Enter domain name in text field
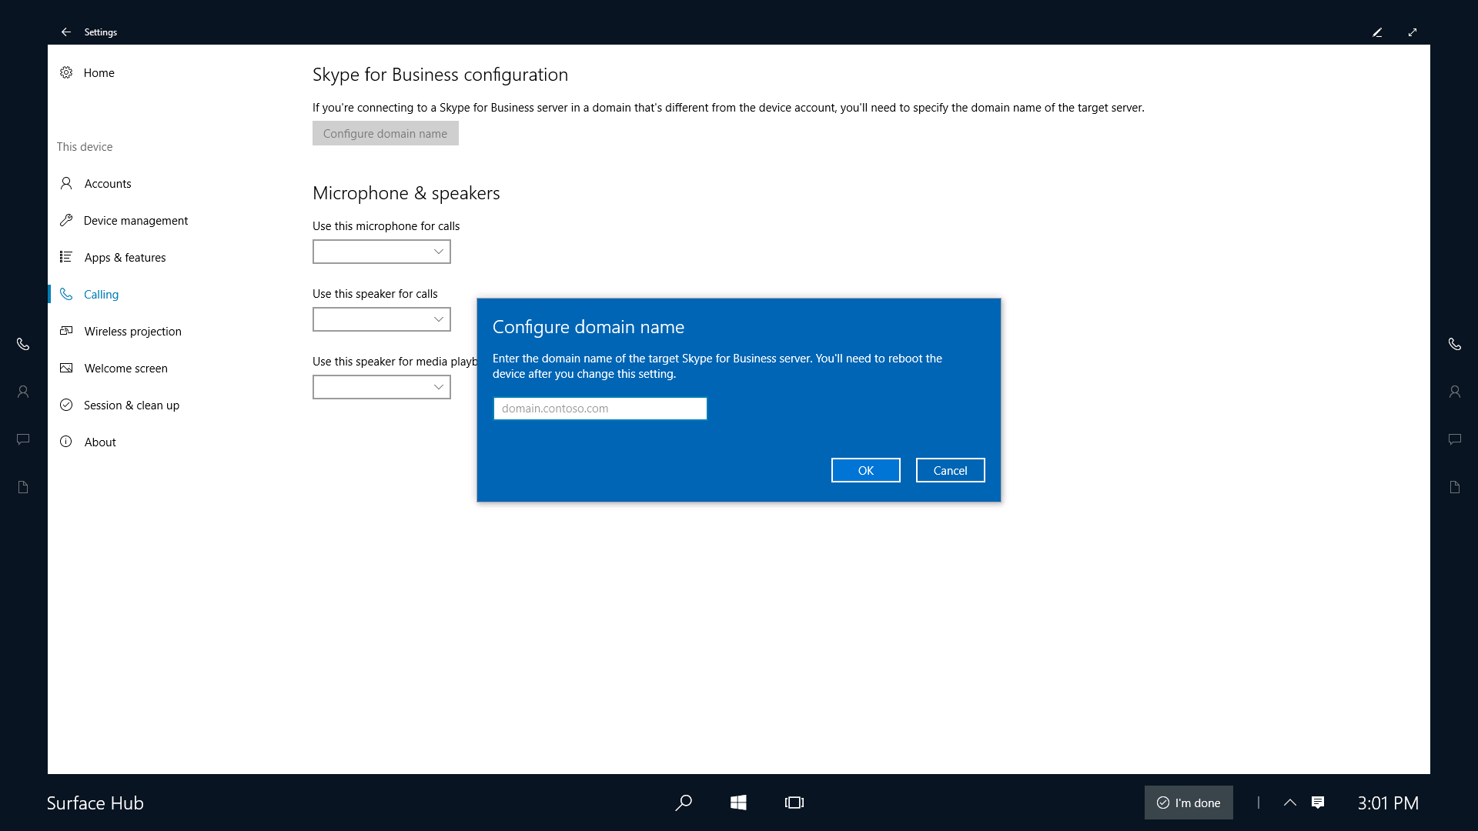Image resolution: width=1478 pixels, height=831 pixels. (600, 408)
